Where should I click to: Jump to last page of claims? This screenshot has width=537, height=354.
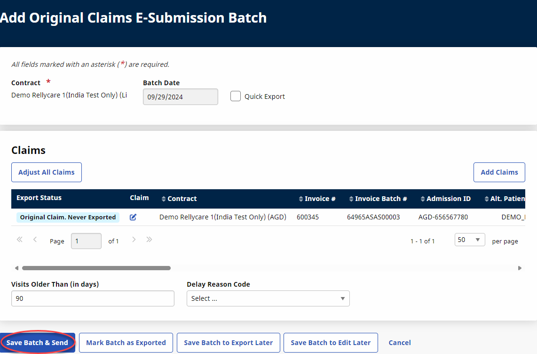point(150,240)
